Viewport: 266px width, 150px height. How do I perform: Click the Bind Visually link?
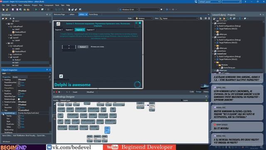click(32, 135)
